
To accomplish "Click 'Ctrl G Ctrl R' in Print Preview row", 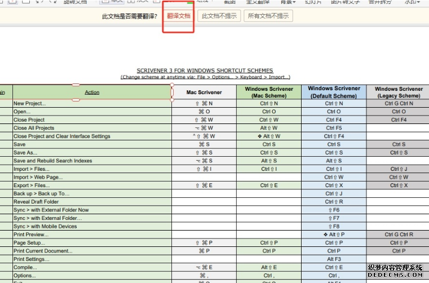I will [399, 235].
